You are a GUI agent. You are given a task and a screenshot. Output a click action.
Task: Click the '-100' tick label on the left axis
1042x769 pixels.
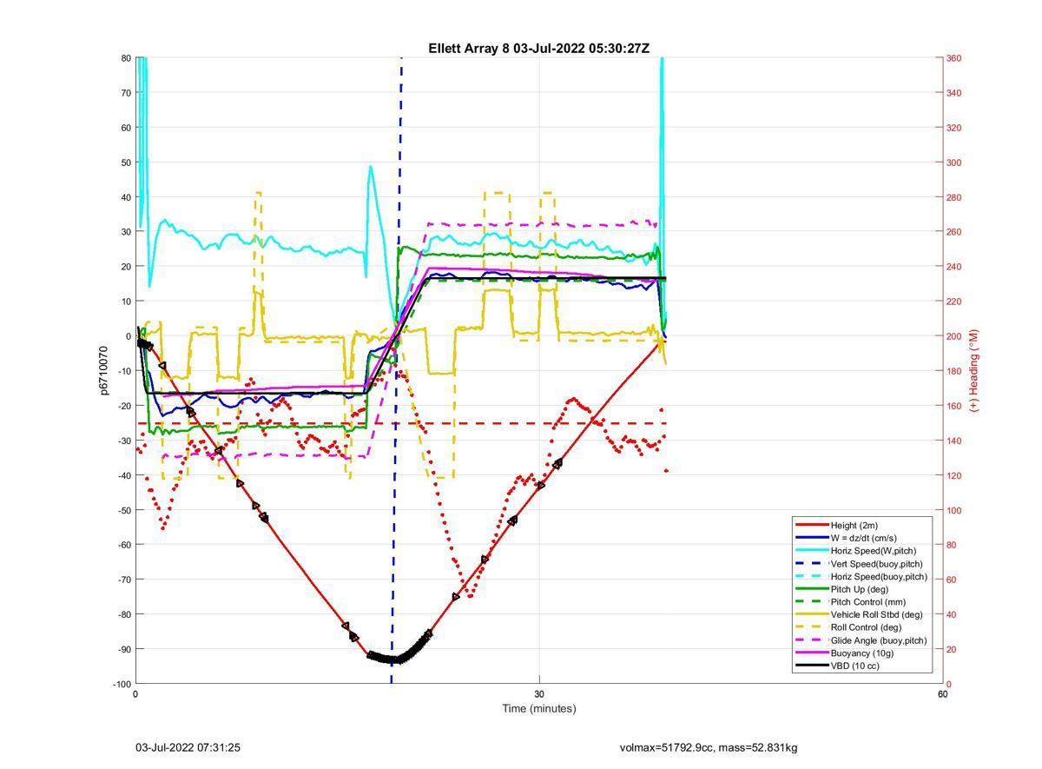coord(121,684)
